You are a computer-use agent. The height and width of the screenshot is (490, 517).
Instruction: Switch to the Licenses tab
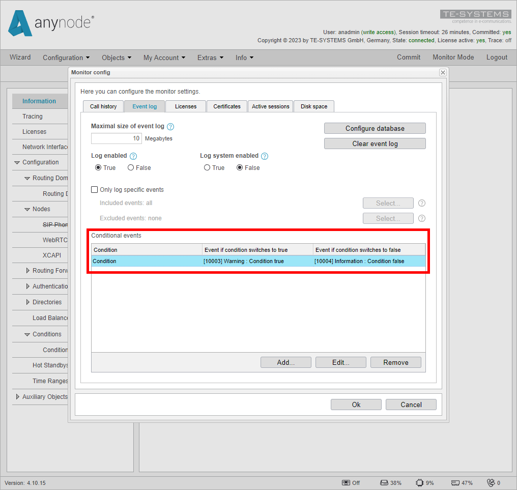click(185, 106)
